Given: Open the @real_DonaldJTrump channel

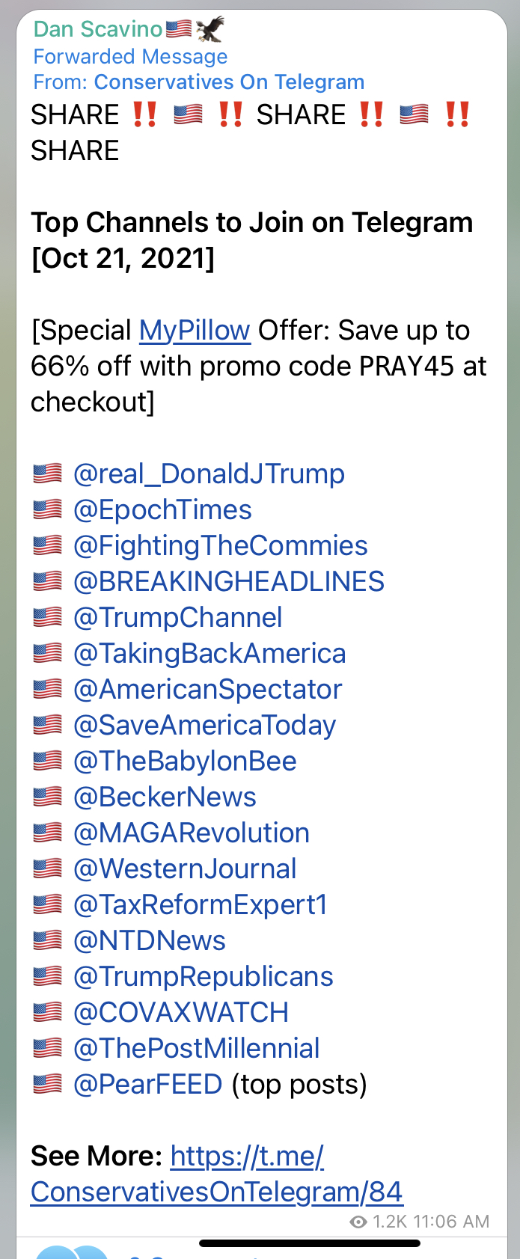Looking at the screenshot, I should pos(209,474).
